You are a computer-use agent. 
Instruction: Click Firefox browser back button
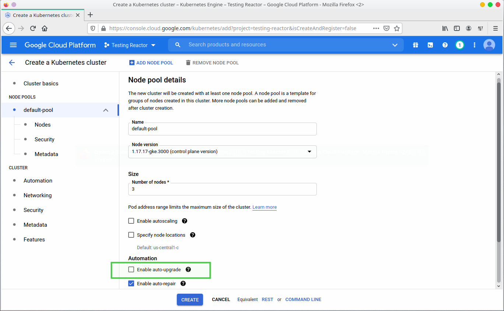pos(9,28)
